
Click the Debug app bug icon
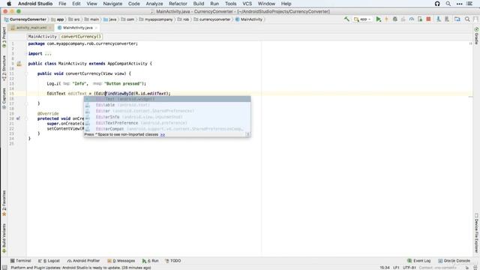coord(395,19)
